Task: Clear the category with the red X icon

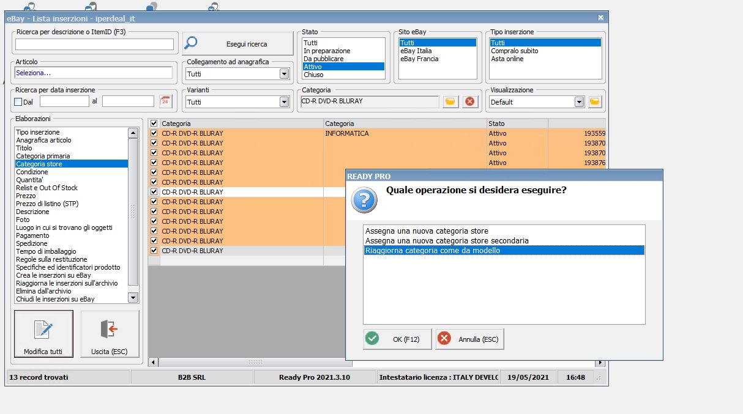Action: tap(470, 102)
